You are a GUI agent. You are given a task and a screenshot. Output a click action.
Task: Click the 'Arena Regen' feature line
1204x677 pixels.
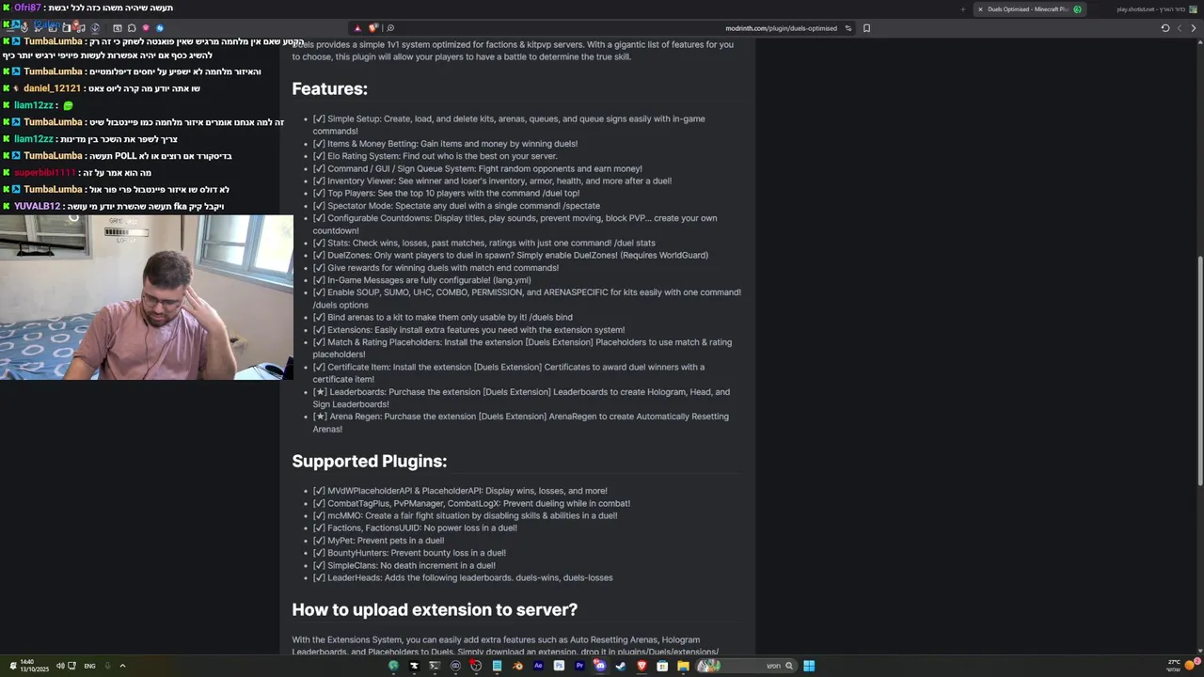(x=521, y=422)
